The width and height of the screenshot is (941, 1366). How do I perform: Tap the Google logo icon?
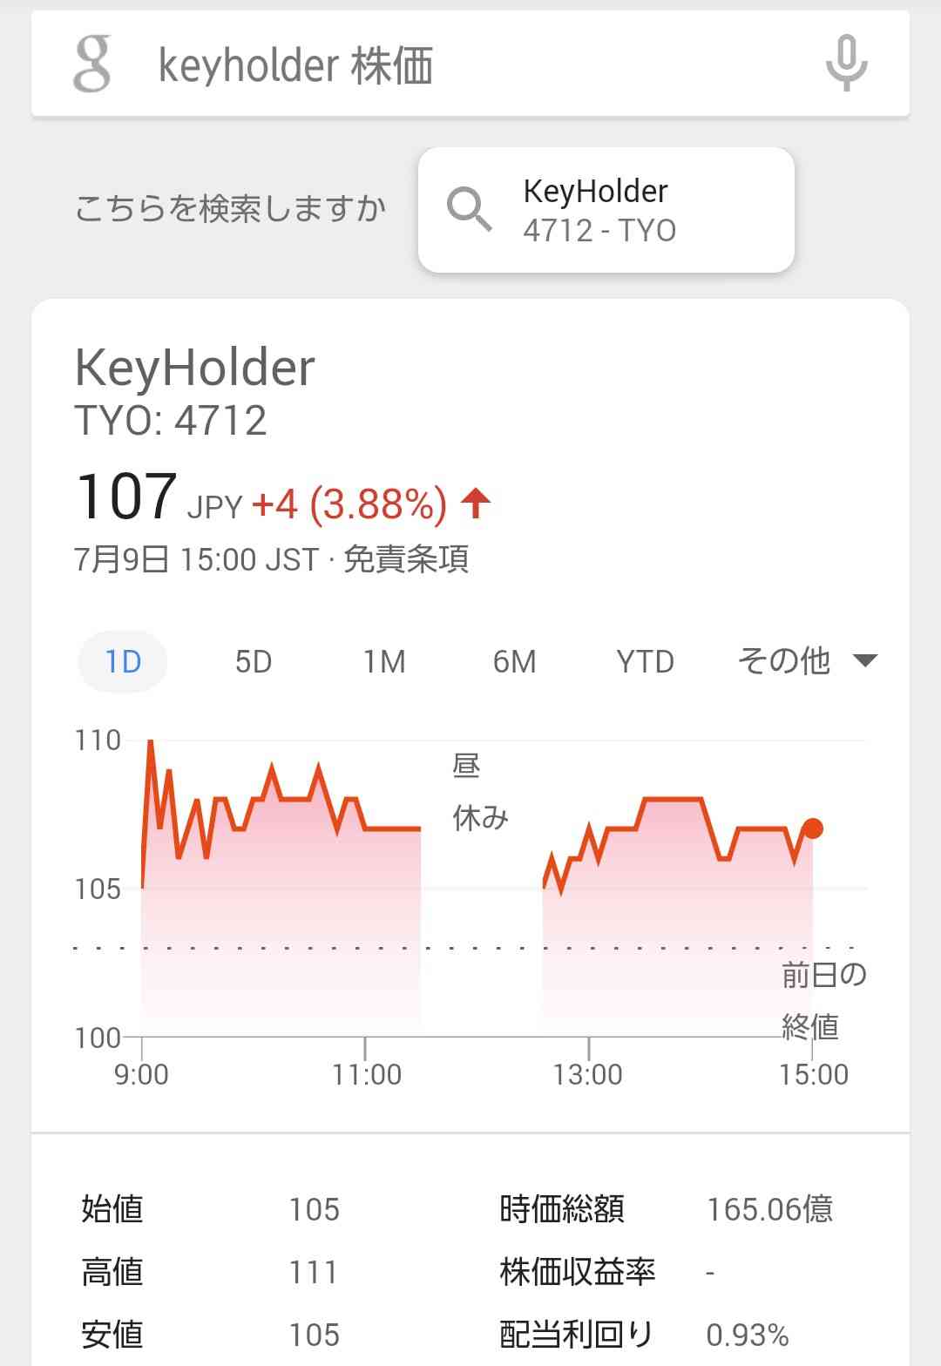92,64
